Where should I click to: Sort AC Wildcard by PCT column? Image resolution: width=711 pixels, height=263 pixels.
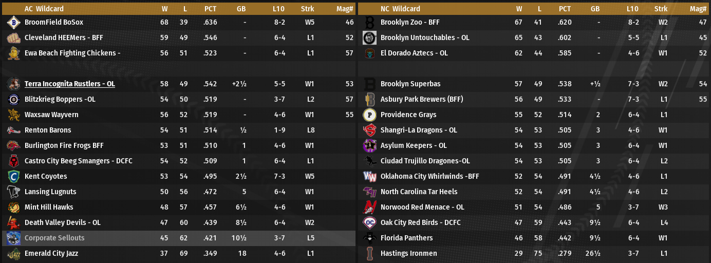pos(210,9)
